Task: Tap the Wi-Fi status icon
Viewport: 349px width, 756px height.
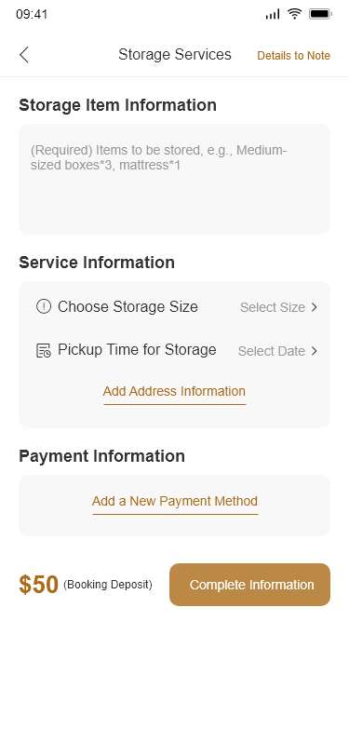Action: (294, 14)
